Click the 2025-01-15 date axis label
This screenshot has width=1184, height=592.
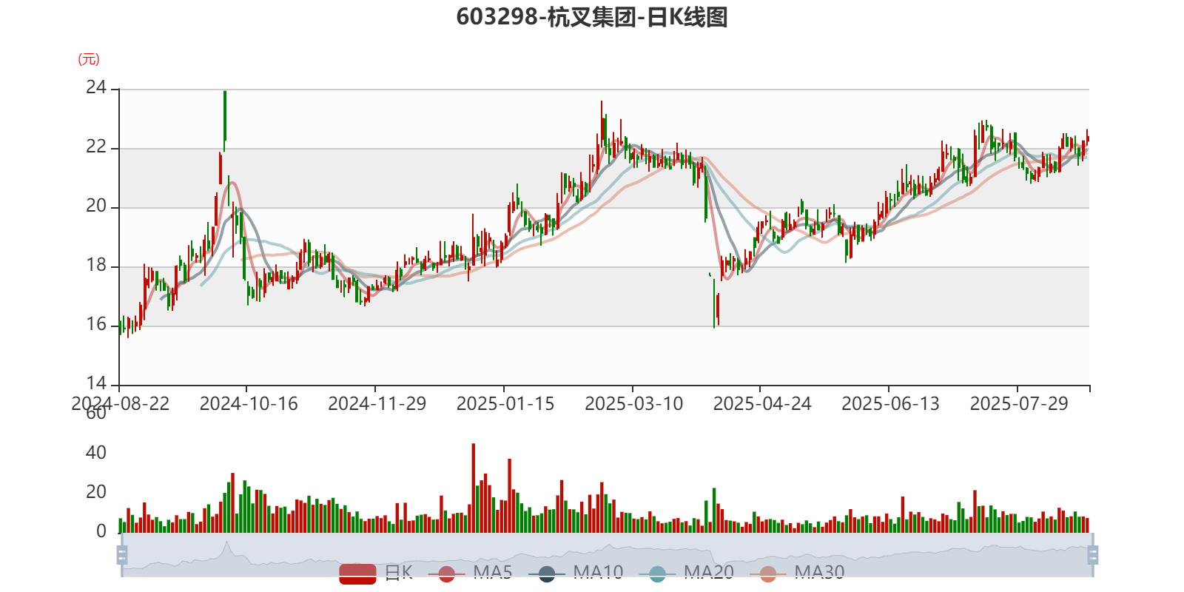click(x=505, y=404)
